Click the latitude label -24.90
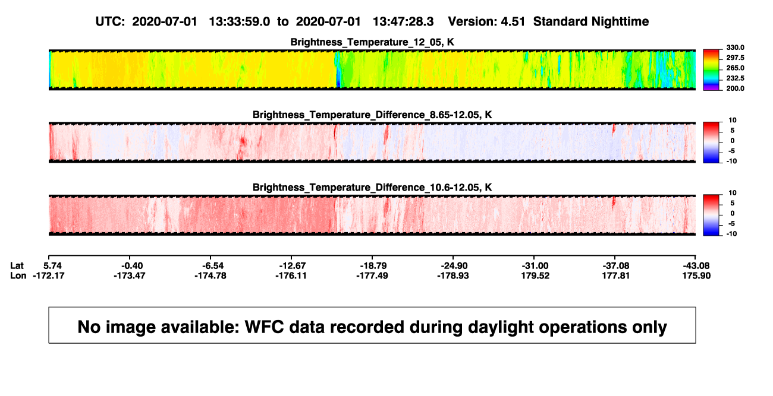This screenshot has width=773, height=396. coord(453,265)
